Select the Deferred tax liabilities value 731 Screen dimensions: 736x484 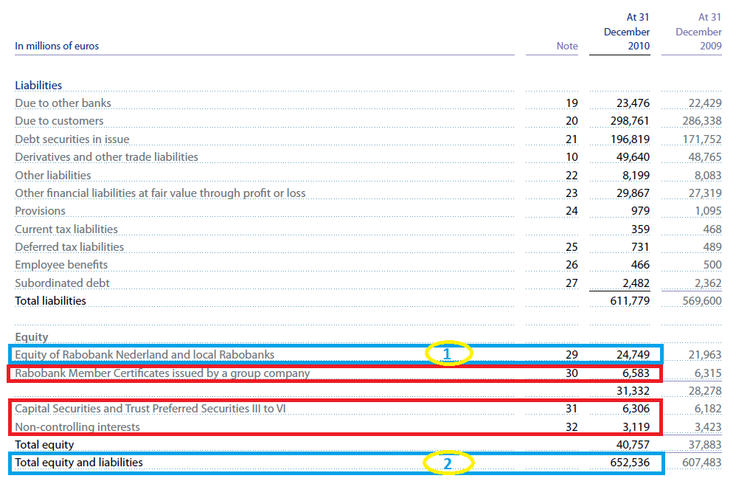640,247
